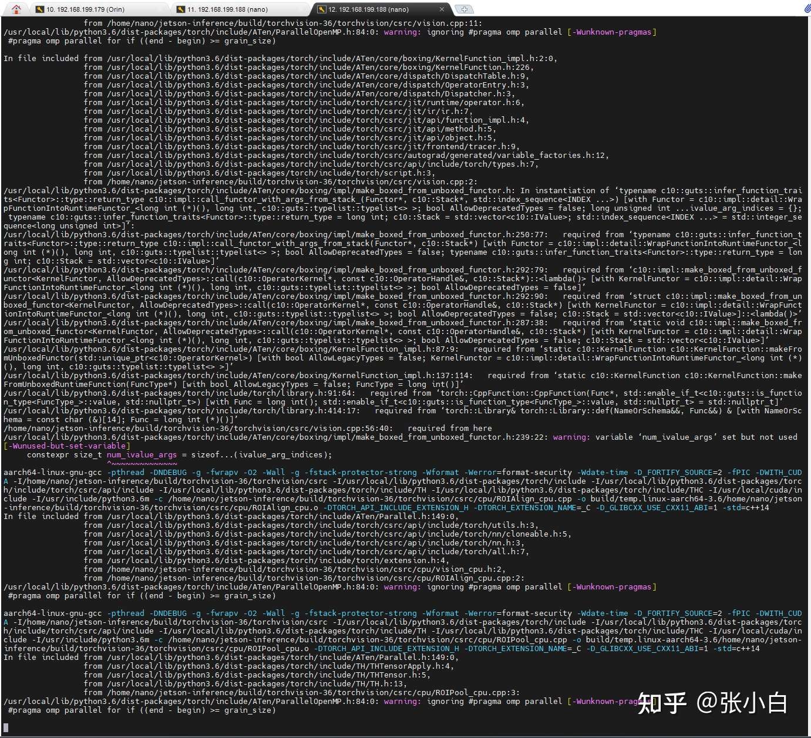The width and height of the screenshot is (811, 738).
Task: Click the include line ending 'Dispatcher.h:3,'
Action: [299, 94]
